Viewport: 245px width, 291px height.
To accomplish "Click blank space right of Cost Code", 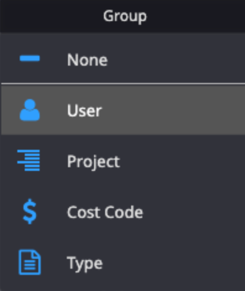I will pos(194,212).
